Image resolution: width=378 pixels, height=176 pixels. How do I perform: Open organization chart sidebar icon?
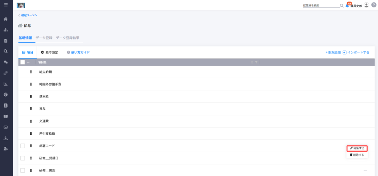(x=6, y=30)
